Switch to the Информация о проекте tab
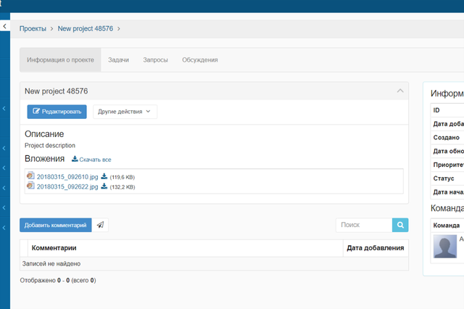This screenshot has height=309, width=464. pyautogui.click(x=60, y=59)
